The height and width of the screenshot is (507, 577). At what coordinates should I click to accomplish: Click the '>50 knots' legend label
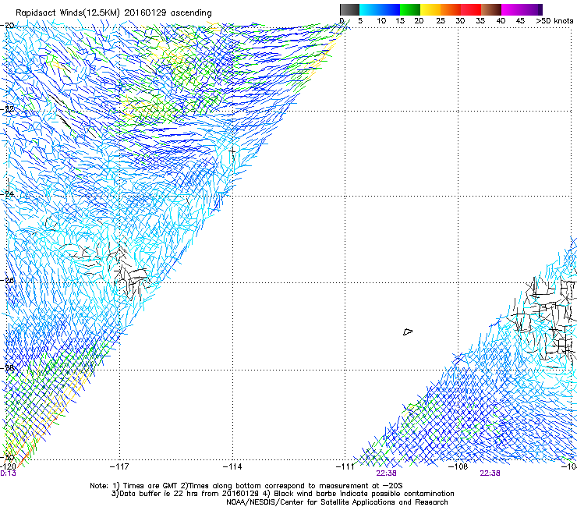(554, 21)
